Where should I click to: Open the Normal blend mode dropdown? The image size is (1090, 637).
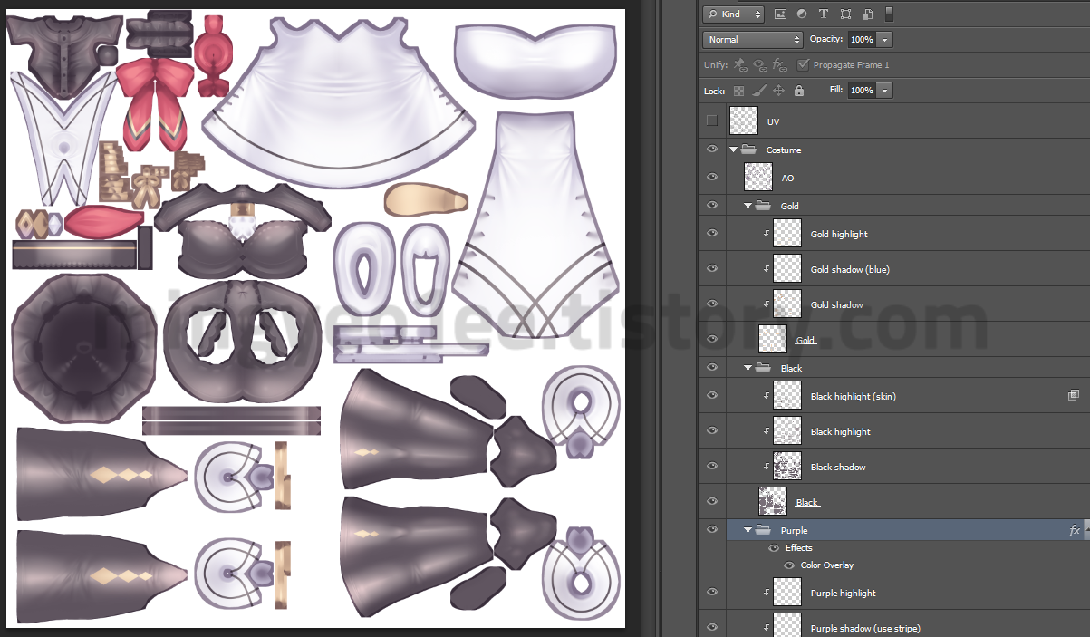coord(753,40)
